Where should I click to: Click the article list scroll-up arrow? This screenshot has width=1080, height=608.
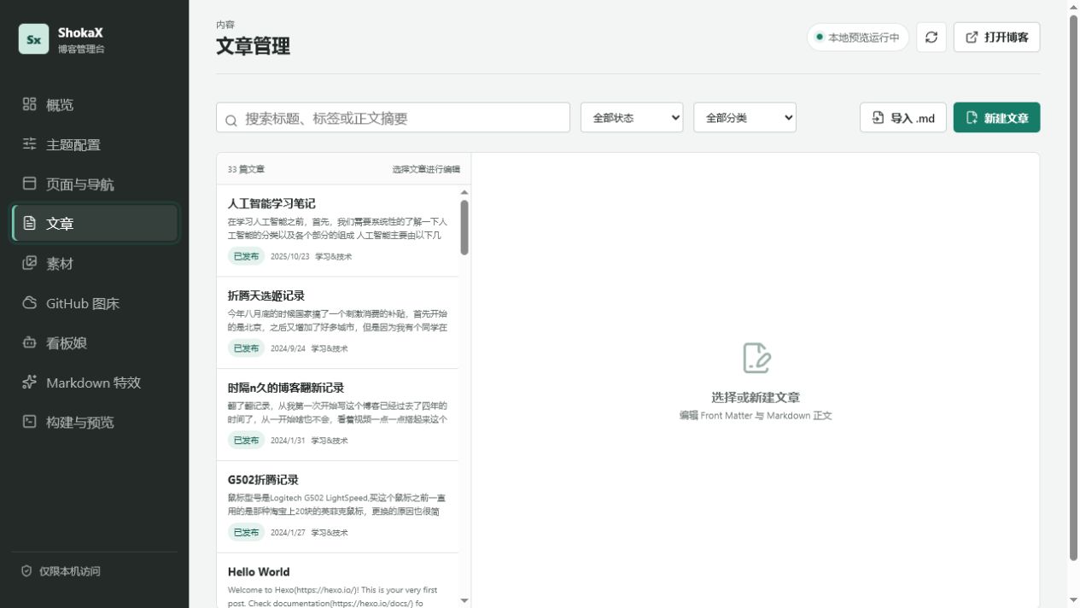coord(464,192)
